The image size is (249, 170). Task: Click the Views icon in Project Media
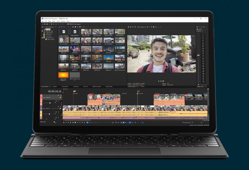click(x=80, y=27)
